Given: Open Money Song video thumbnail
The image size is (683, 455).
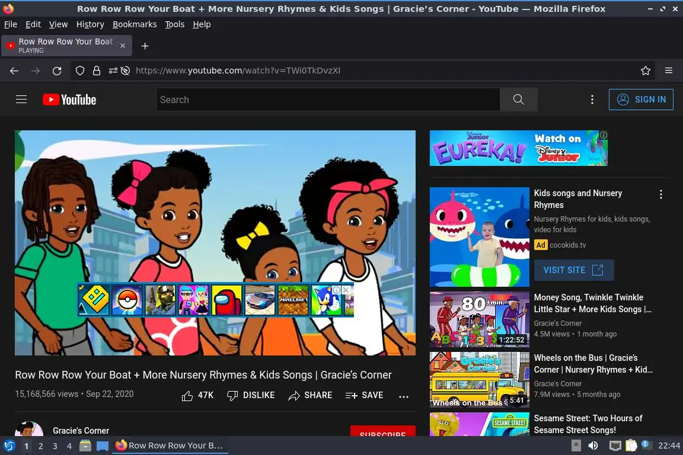Looking at the screenshot, I should point(479,319).
